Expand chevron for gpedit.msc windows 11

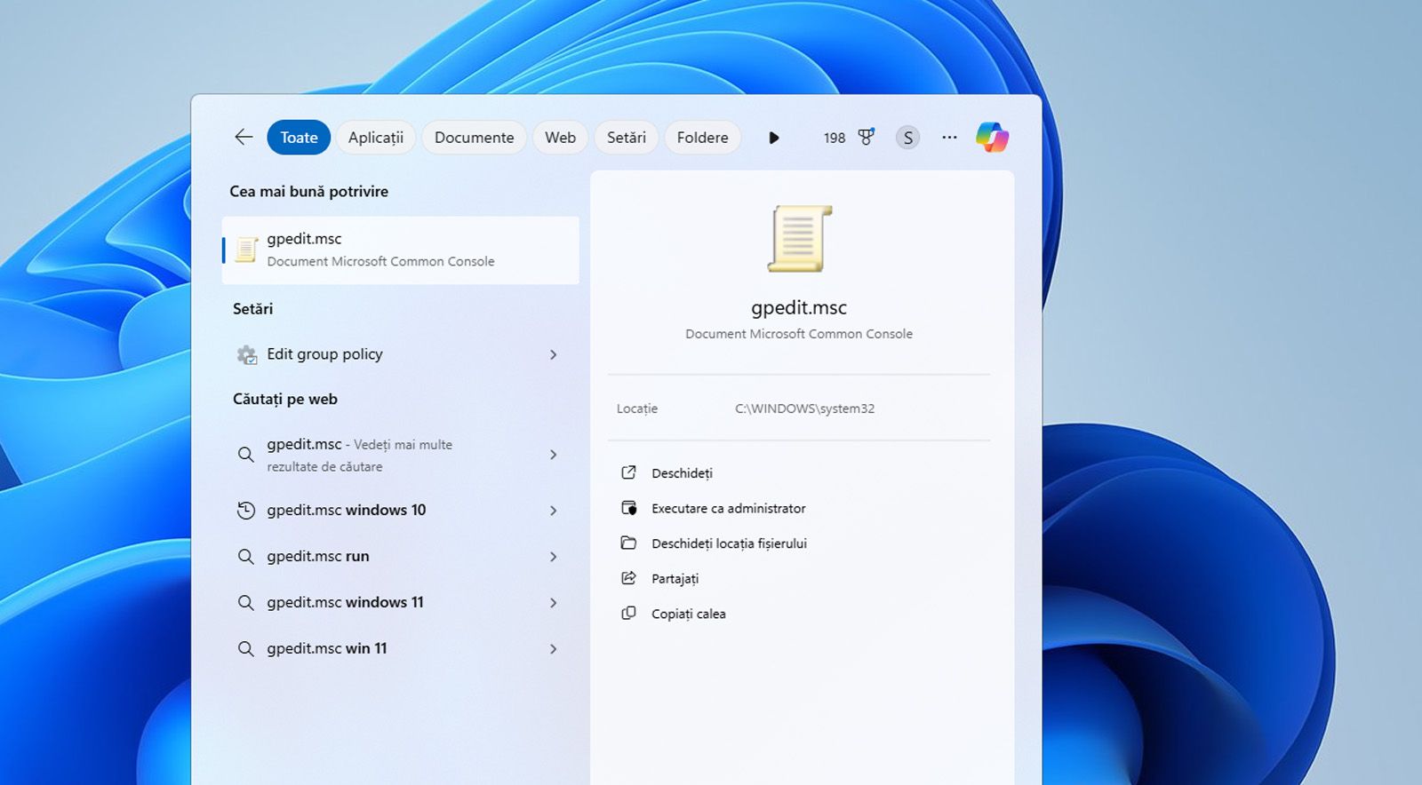coord(553,603)
